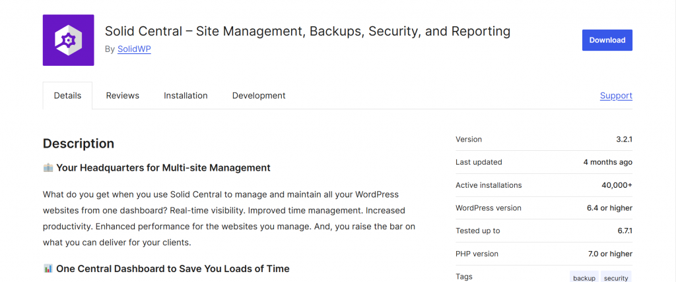This screenshot has height=282, width=676.
Task: Select the security tag
Action: click(x=616, y=278)
